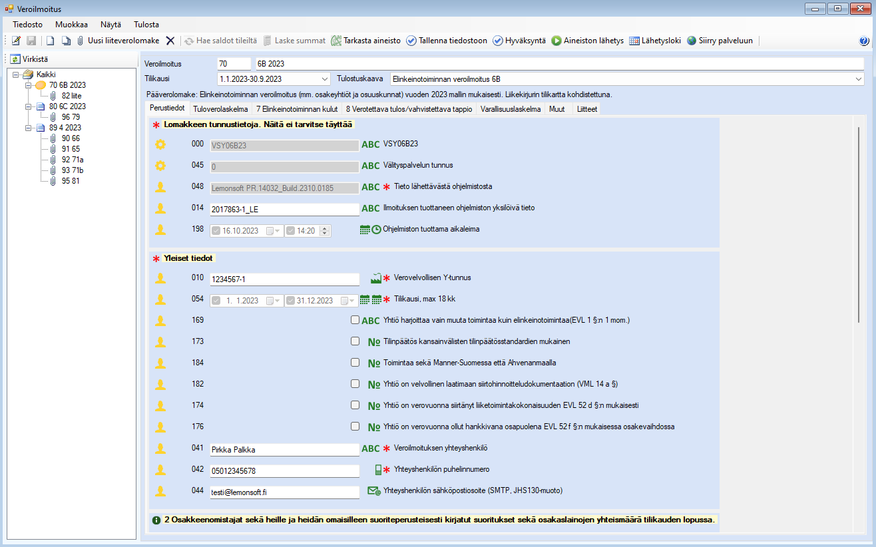
Task: Click the greyed-out save disk icon
Action: [x=31, y=41]
